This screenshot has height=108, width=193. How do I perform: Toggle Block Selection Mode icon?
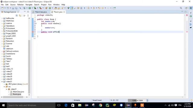point(81,8)
